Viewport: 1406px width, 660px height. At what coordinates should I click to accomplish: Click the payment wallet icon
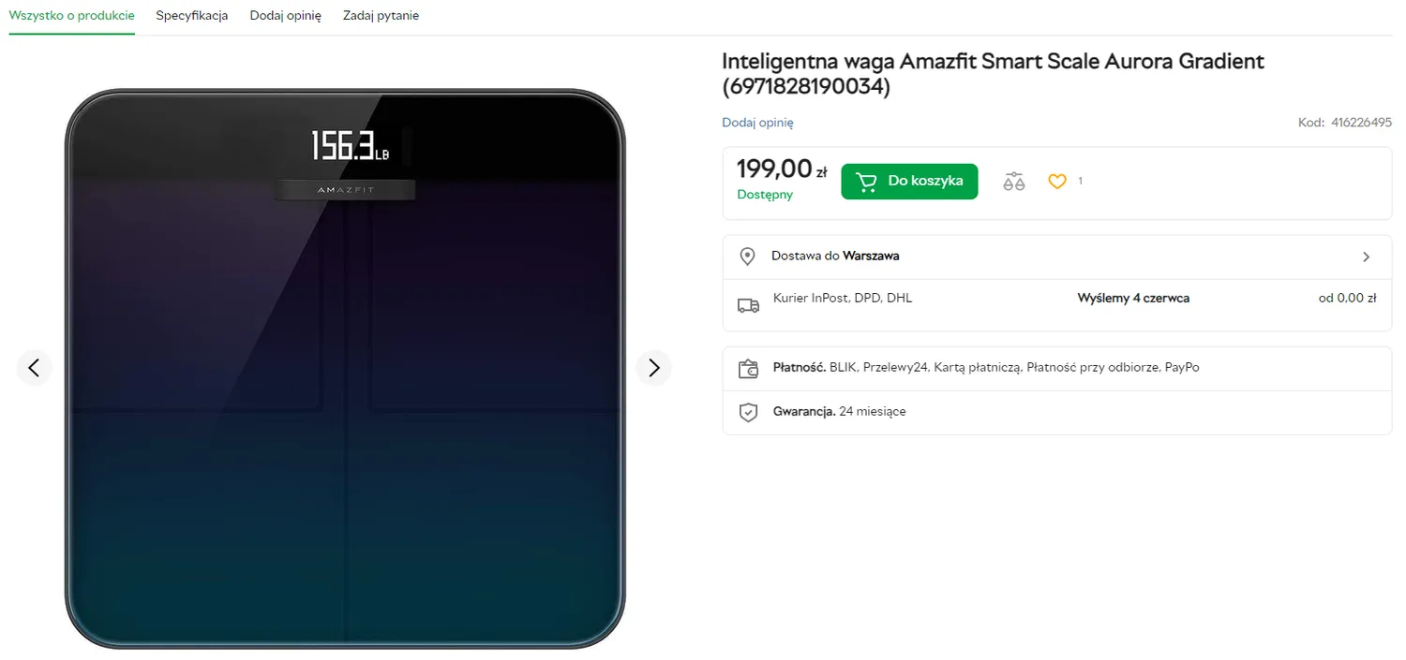(x=748, y=369)
